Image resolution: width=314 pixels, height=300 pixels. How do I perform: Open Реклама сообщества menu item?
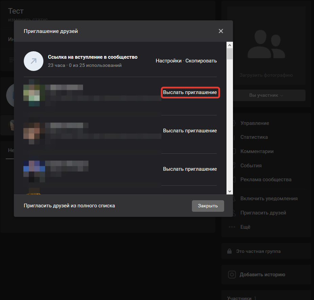[266, 180]
